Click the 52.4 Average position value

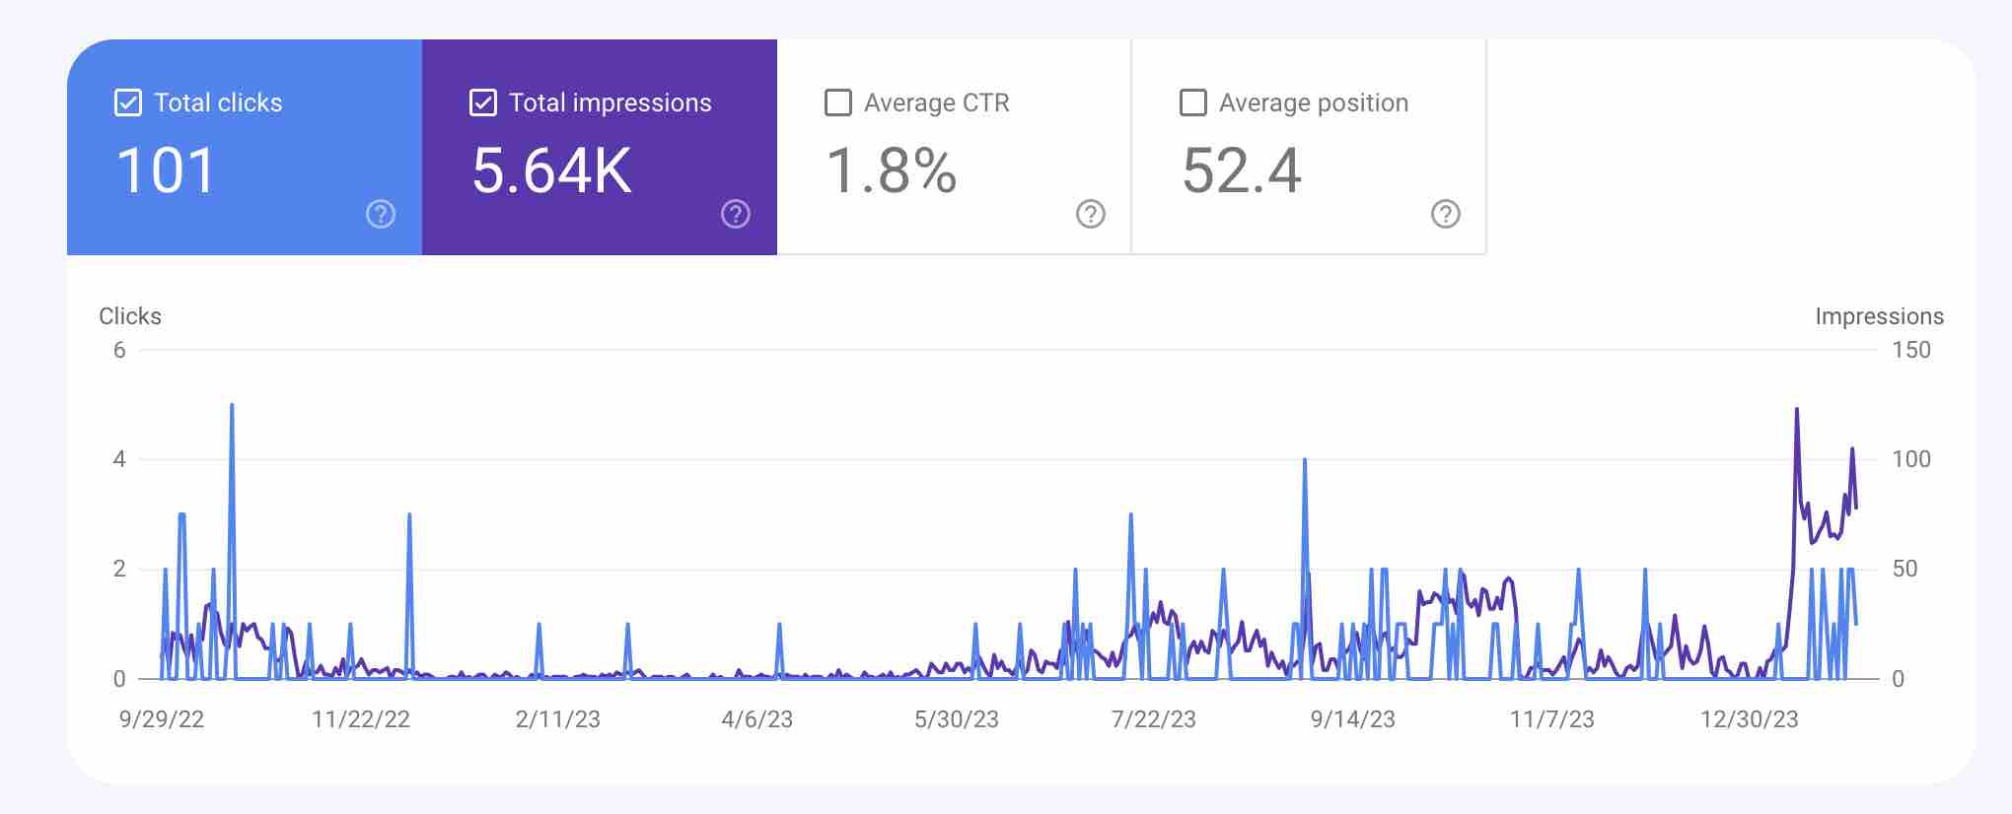[x=1242, y=170]
